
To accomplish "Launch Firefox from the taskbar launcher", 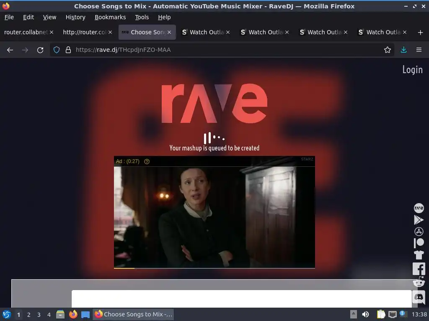I will [73, 314].
